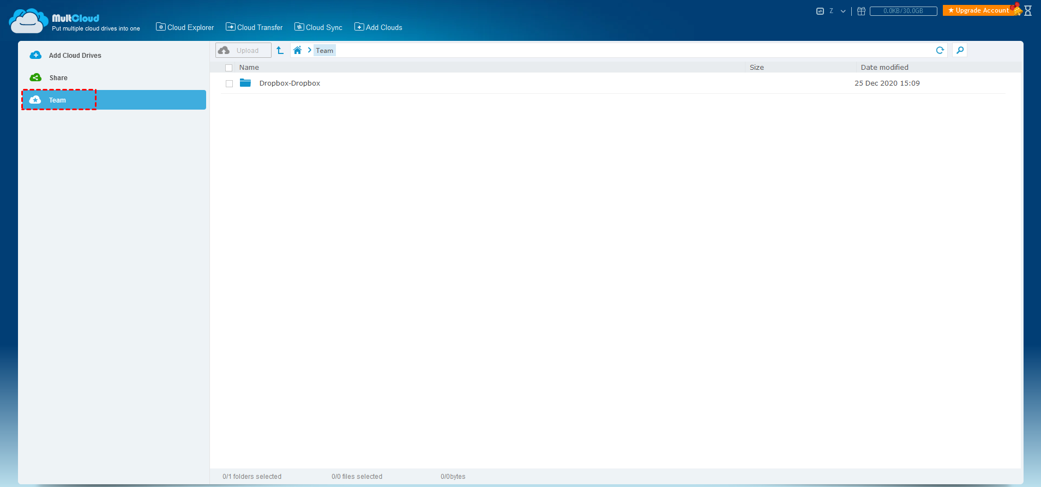The height and width of the screenshot is (487, 1041).
Task: Click the Christmas bell decoration icon
Action: click(1017, 9)
